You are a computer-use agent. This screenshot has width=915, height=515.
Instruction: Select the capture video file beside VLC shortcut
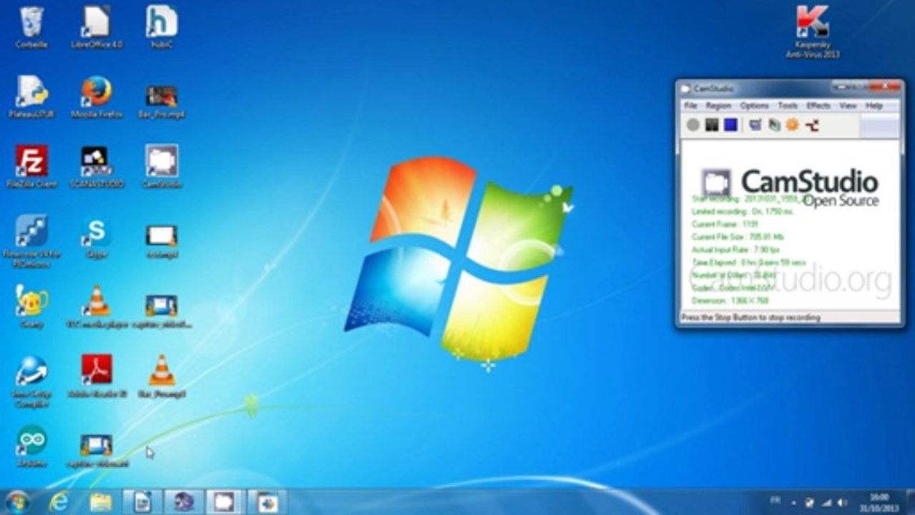[x=162, y=309]
